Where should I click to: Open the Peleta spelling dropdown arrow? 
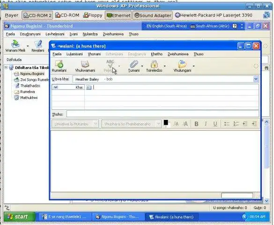click(x=119, y=66)
